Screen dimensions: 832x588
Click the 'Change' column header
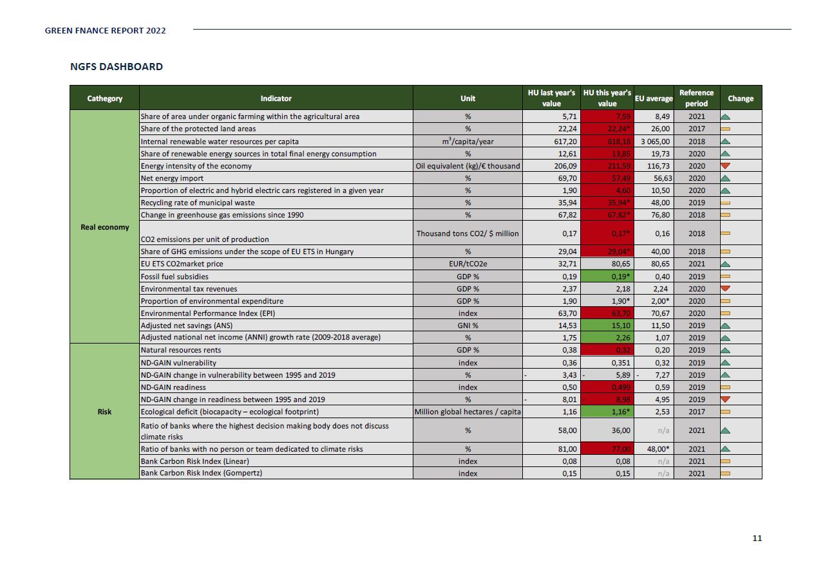coord(741,98)
